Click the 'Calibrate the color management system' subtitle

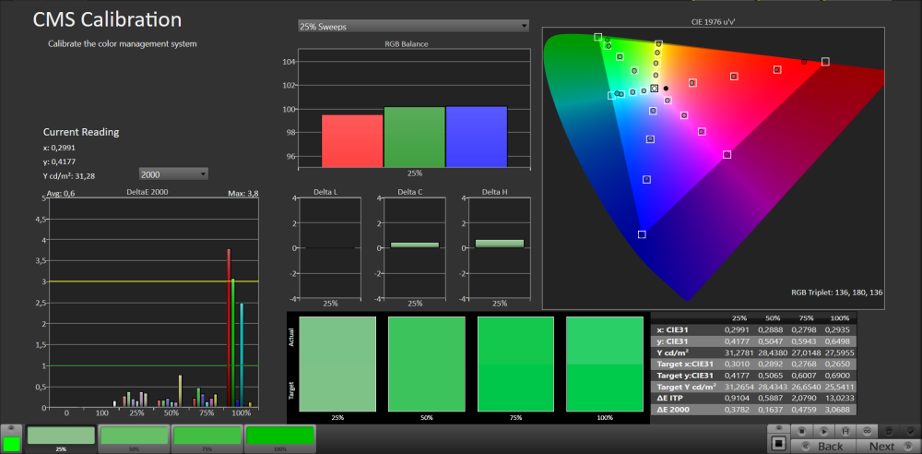click(x=122, y=43)
